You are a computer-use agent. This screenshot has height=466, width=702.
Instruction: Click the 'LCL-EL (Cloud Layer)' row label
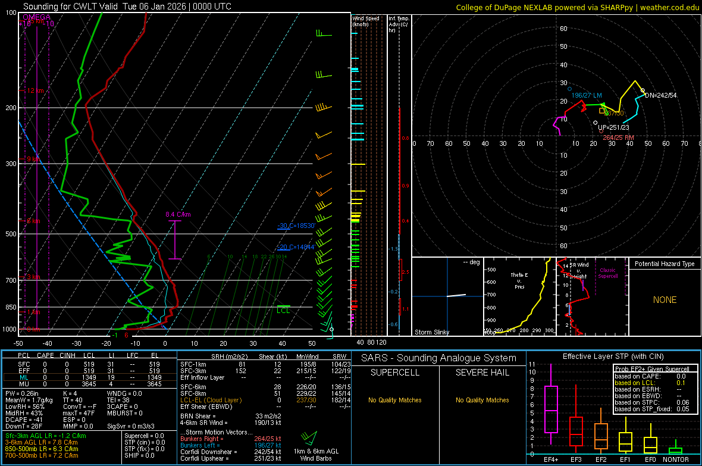[x=211, y=400]
